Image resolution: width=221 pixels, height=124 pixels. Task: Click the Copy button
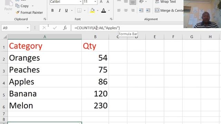coord(22,6)
